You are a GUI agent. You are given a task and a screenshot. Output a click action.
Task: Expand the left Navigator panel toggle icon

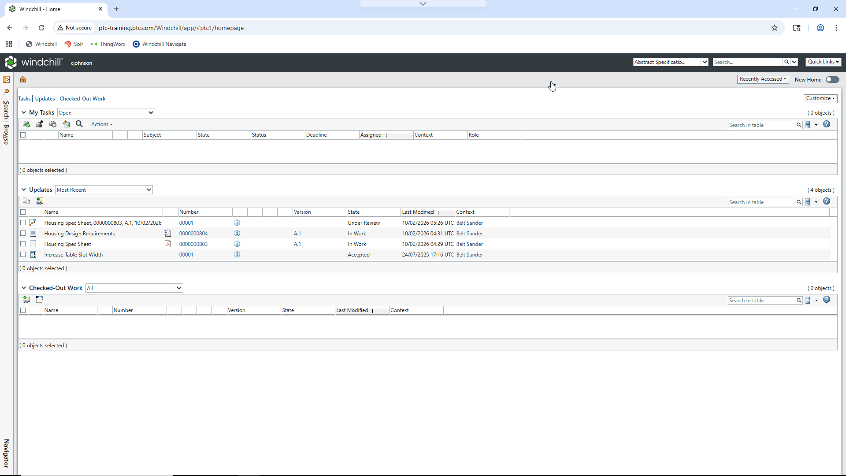pyautogui.click(x=7, y=80)
